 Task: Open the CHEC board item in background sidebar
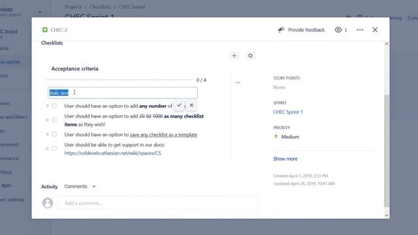coord(8,31)
